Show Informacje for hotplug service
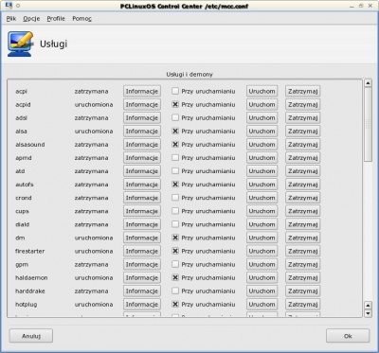This screenshot has width=379, height=353. coord(142,305)
